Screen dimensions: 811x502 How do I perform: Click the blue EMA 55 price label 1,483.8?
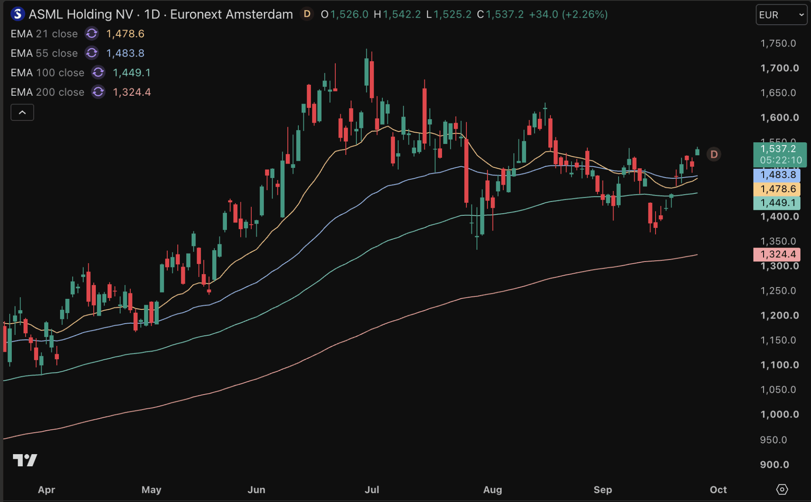(x=777, y=175)
